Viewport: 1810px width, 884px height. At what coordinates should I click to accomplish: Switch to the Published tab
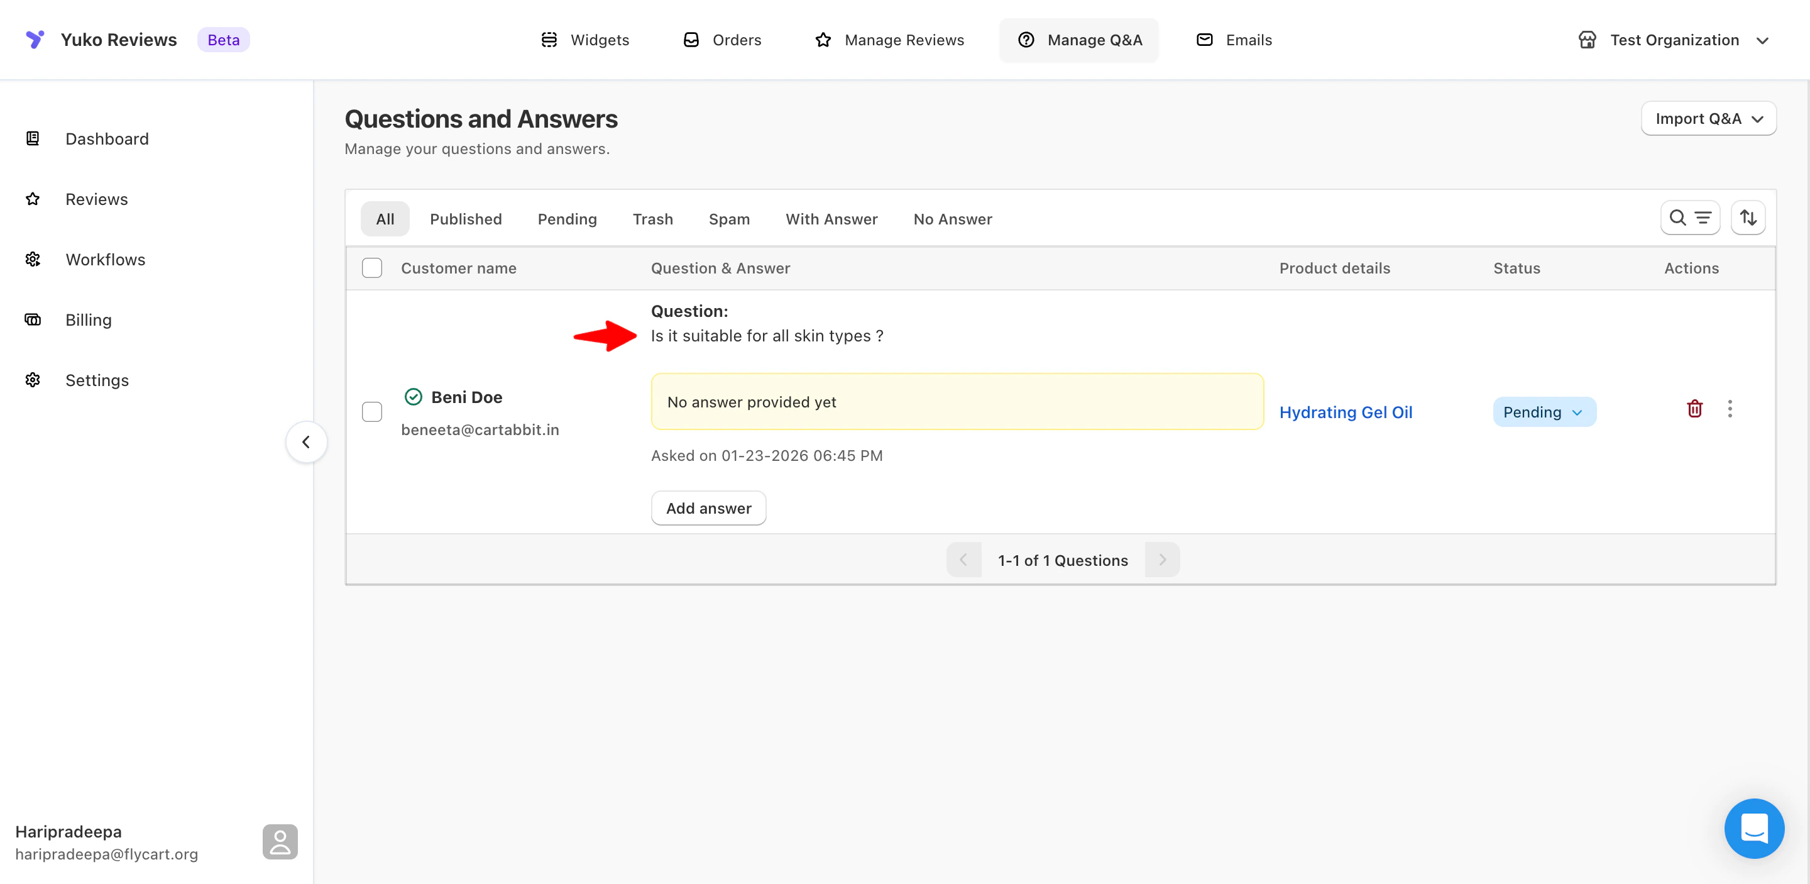pyautogui.click(x=465, y=219)
